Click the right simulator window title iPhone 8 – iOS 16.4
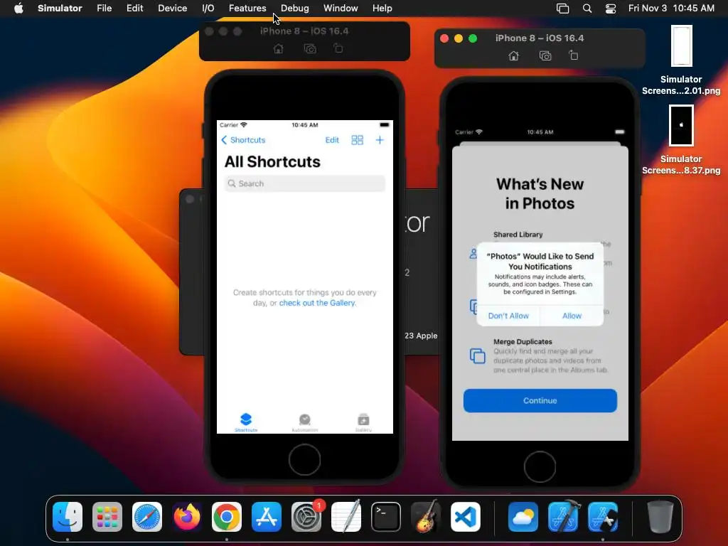 [540, 38]
